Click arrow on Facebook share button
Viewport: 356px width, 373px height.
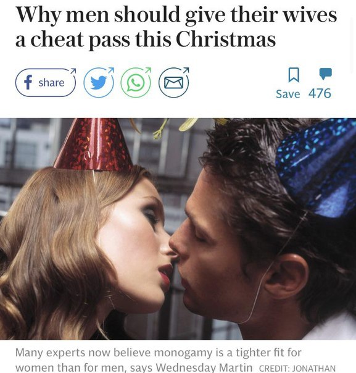point(73,71)
